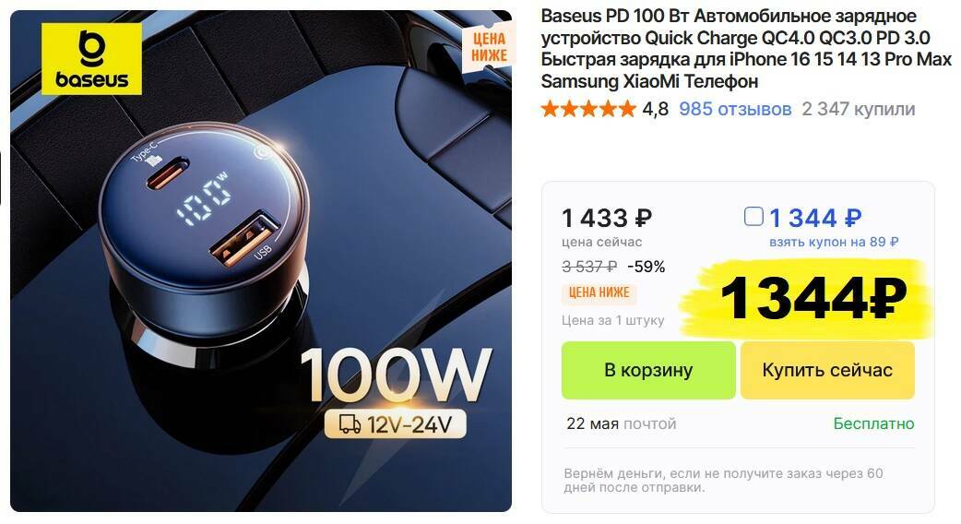Click the five-star rating icons

coord(588,109)
